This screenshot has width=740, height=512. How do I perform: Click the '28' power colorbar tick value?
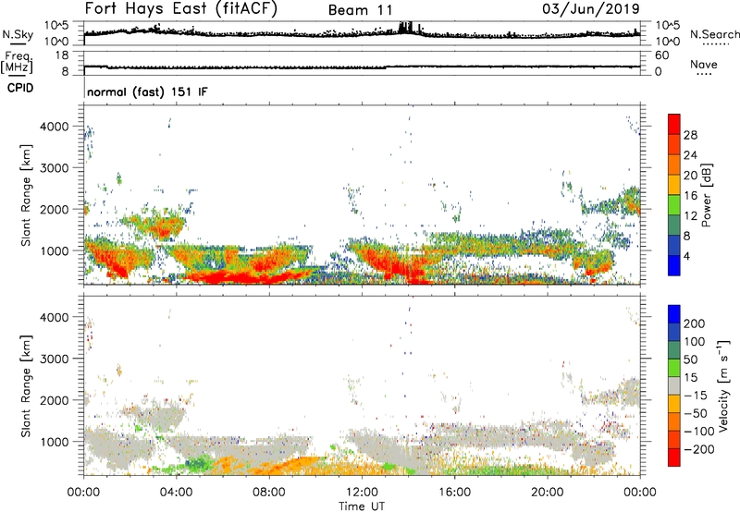click(690, 135)
